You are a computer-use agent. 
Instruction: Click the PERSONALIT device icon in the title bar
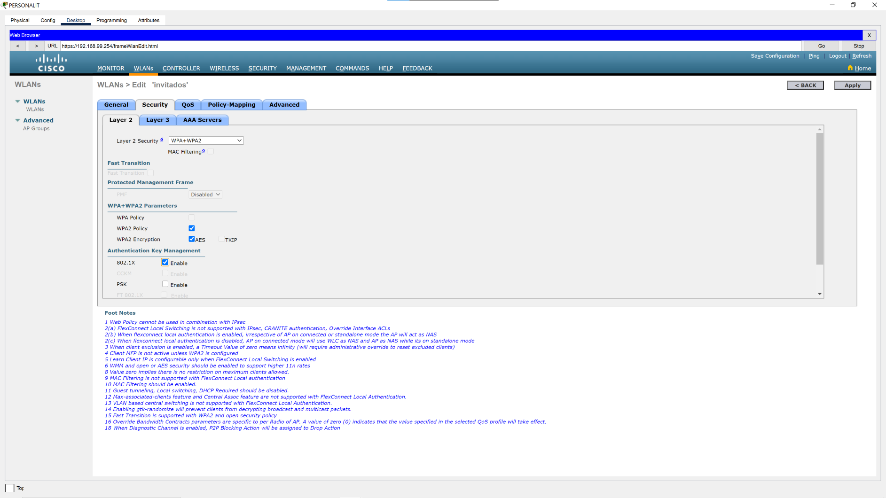pos(4,5)
